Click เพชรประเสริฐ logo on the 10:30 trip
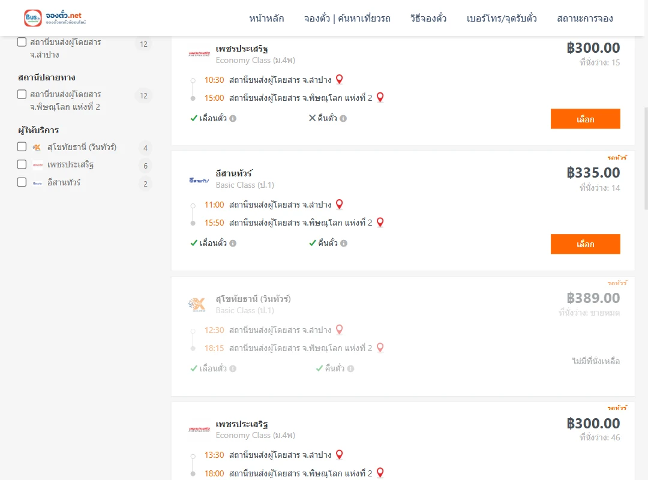 [x=199, y=54]
